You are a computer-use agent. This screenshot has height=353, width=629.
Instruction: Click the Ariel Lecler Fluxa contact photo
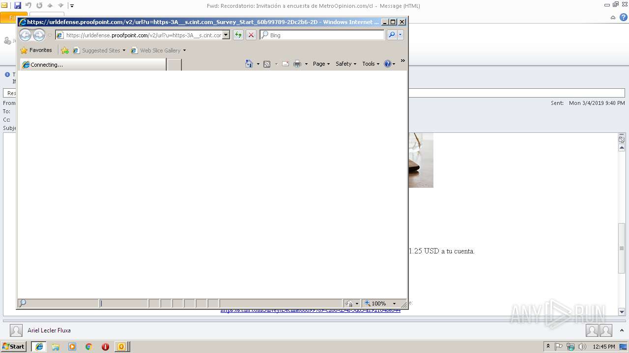point(16,330)
